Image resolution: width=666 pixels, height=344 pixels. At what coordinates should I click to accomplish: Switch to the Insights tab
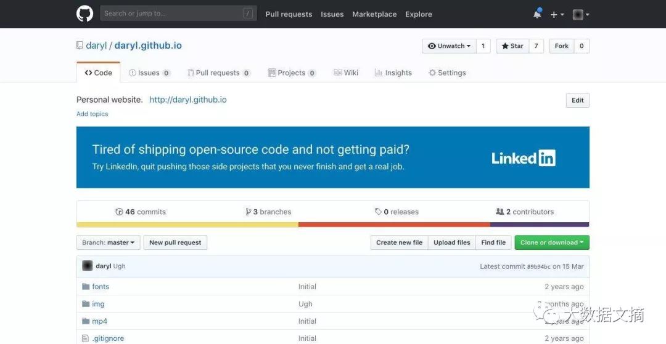[x=393, y=73]
